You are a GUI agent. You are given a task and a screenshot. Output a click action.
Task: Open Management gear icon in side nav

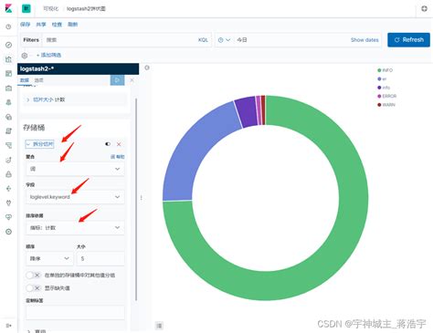click(8, 232)
